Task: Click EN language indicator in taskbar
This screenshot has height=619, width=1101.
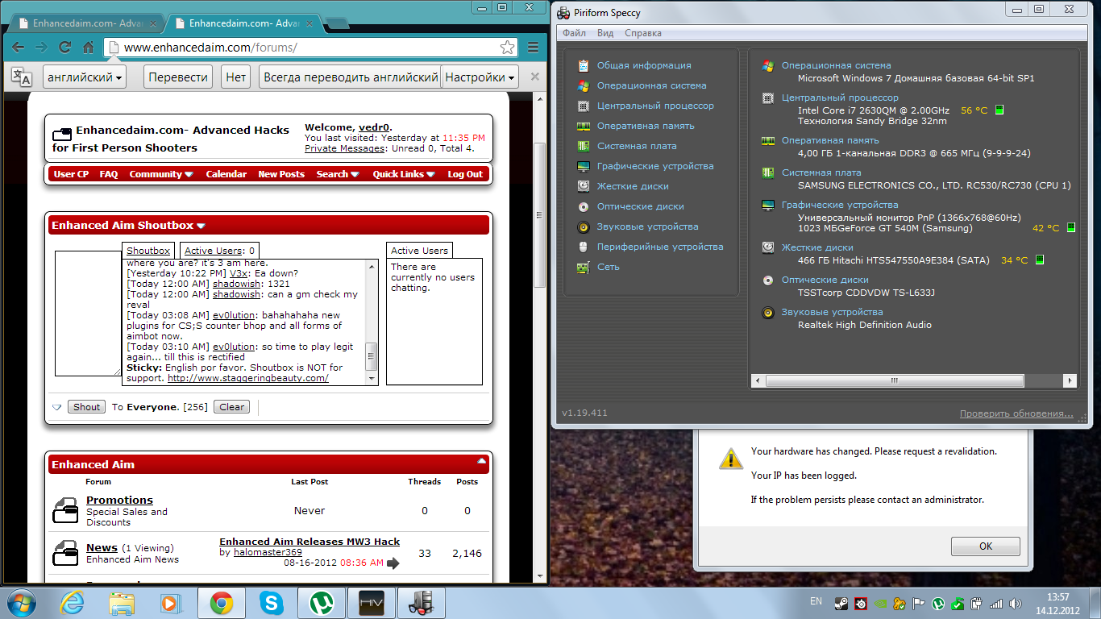Action: pos(816,601)
